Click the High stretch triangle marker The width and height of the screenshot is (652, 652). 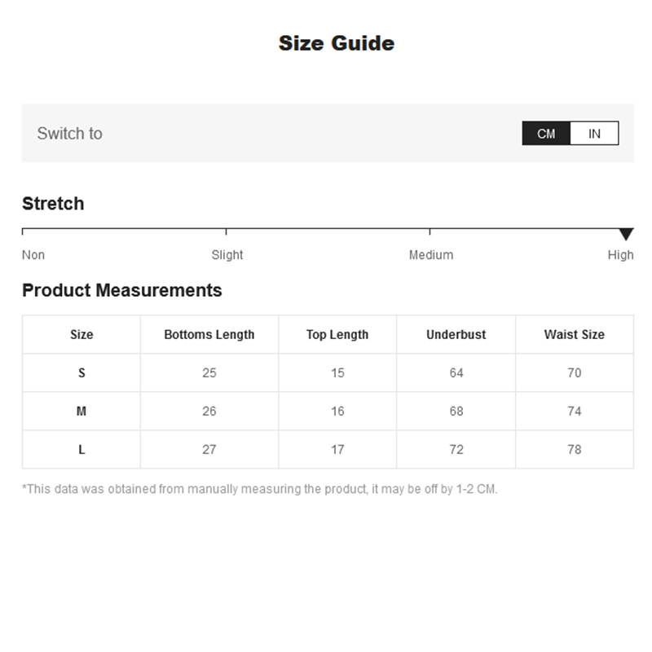pos(626,234)
